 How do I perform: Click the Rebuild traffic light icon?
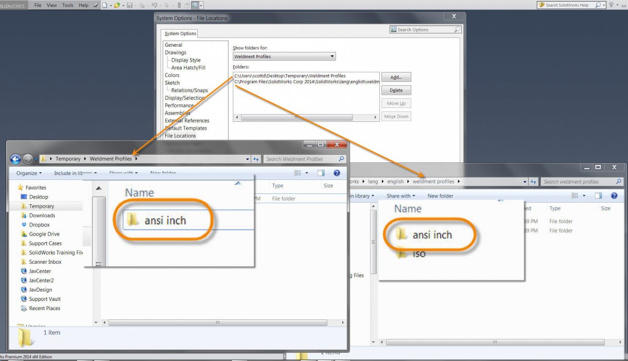[x=179, y=5]
